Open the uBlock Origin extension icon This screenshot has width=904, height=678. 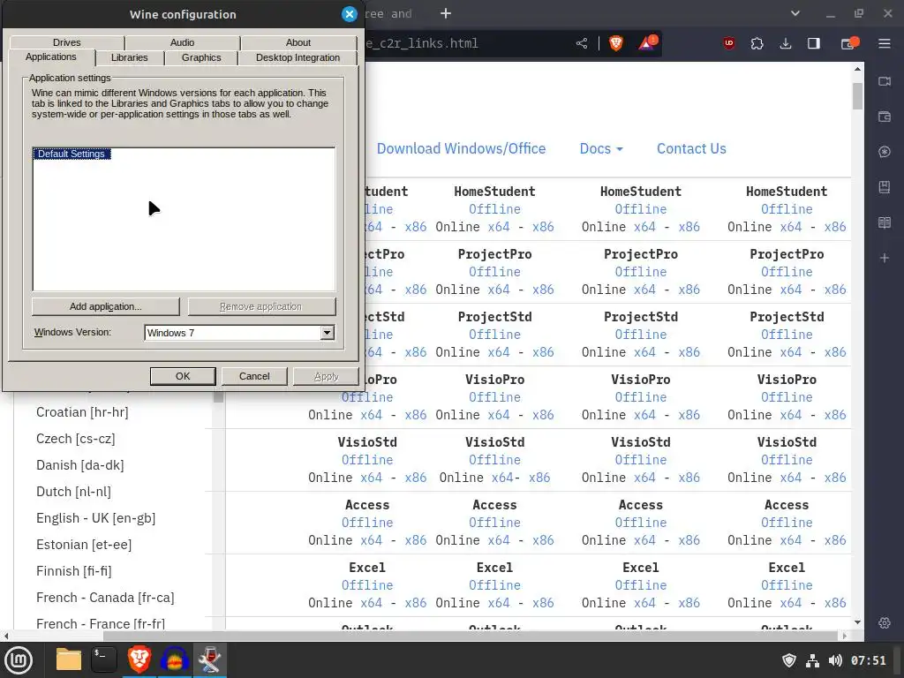point(728,43)
